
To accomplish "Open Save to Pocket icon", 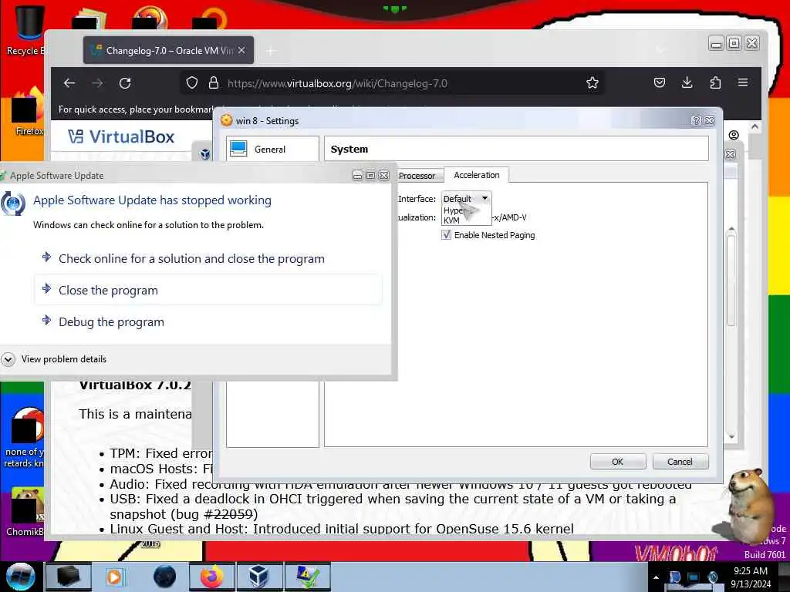I will coord(660,82).
